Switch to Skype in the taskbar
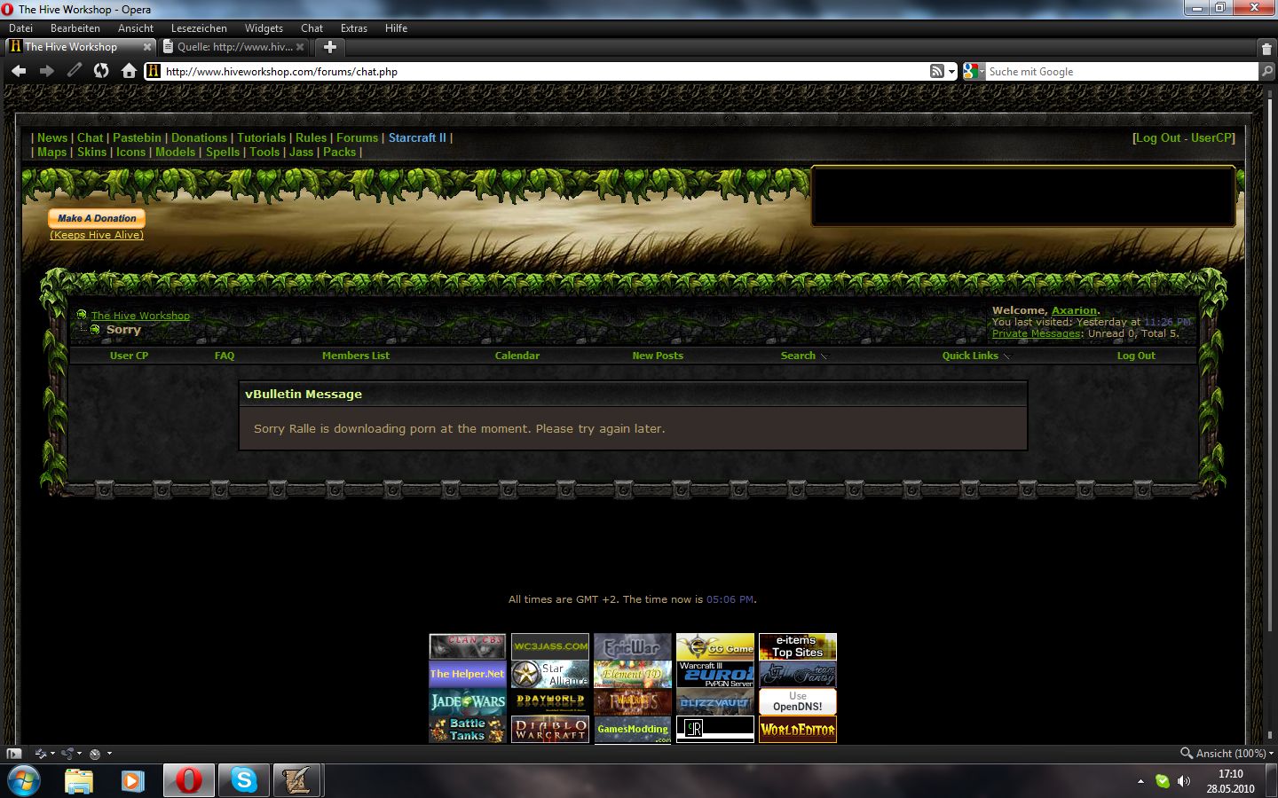This screenshot has height=798, width=1278. tap(243, 781)
